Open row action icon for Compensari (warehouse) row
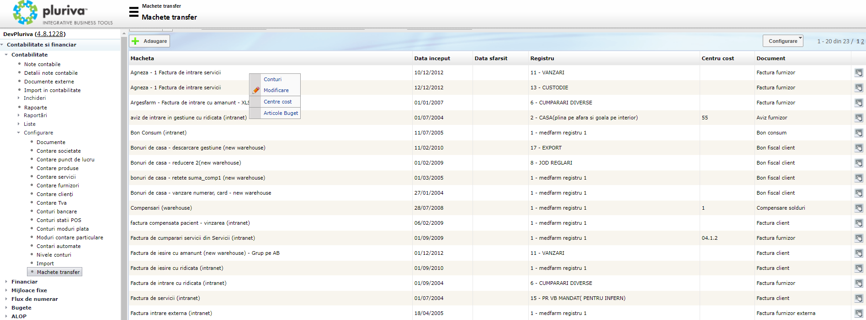This screenshot has width=866, height=320. [x=859, y=208]
